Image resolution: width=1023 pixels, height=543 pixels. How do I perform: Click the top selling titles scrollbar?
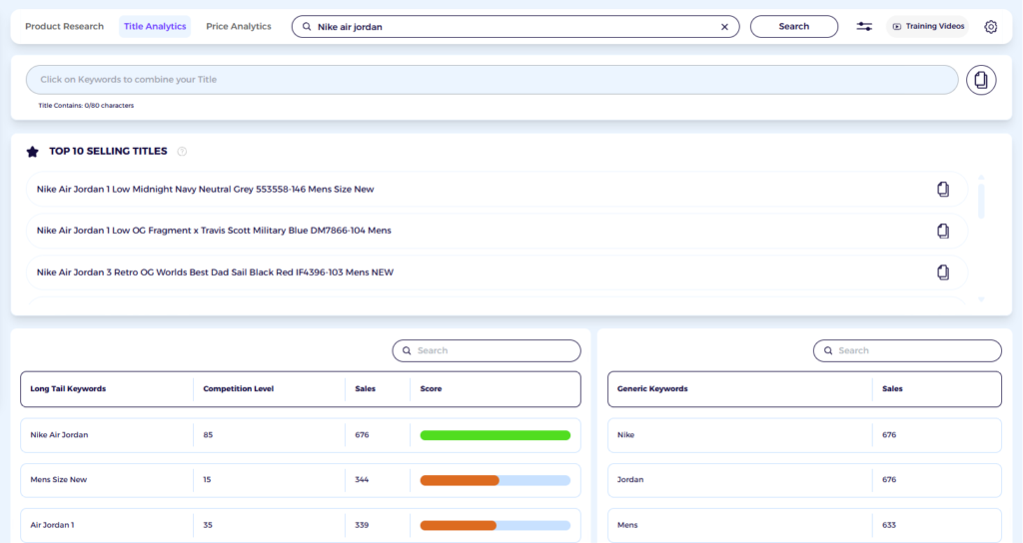981,199
